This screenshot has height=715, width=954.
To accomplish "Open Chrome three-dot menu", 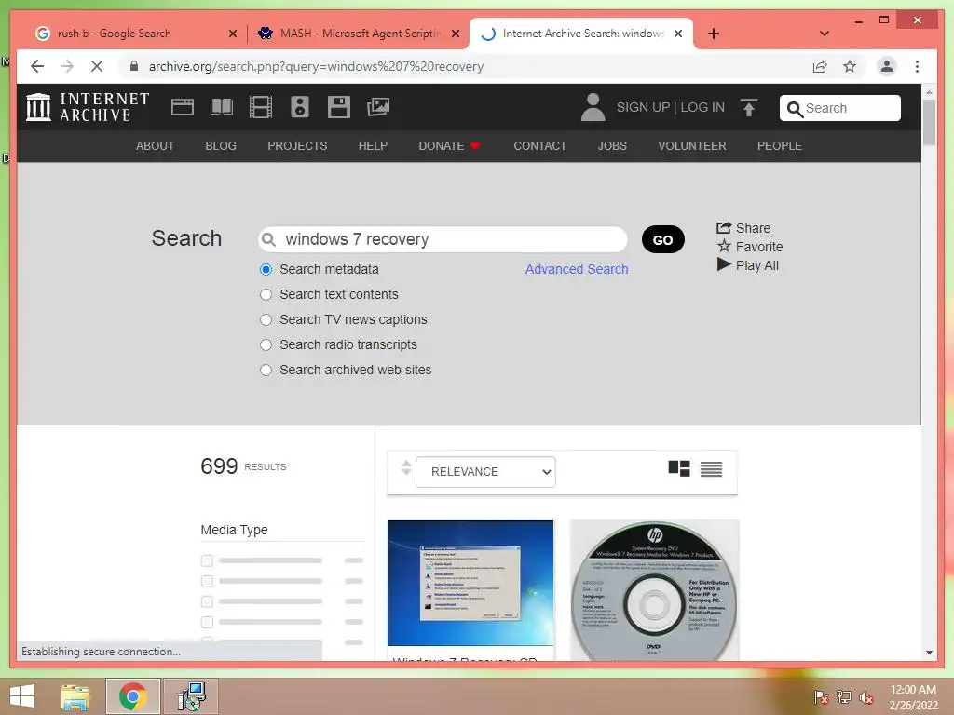I will point(917,66).
